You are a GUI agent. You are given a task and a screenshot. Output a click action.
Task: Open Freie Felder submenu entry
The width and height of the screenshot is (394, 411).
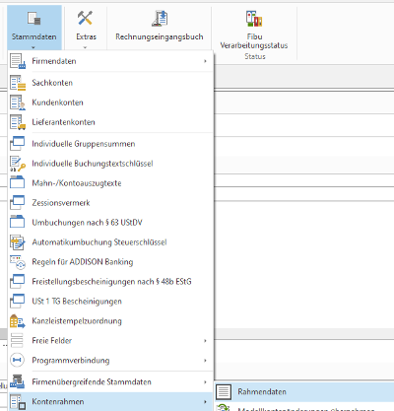pyautogui.click(x=110, y=341)
